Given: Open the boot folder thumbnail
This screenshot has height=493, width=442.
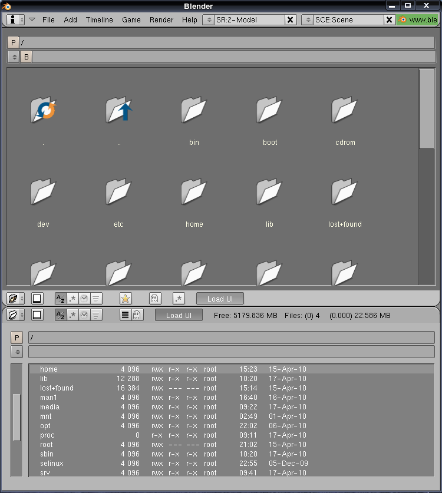Looking at the screenshot, I should coord(269,110).
